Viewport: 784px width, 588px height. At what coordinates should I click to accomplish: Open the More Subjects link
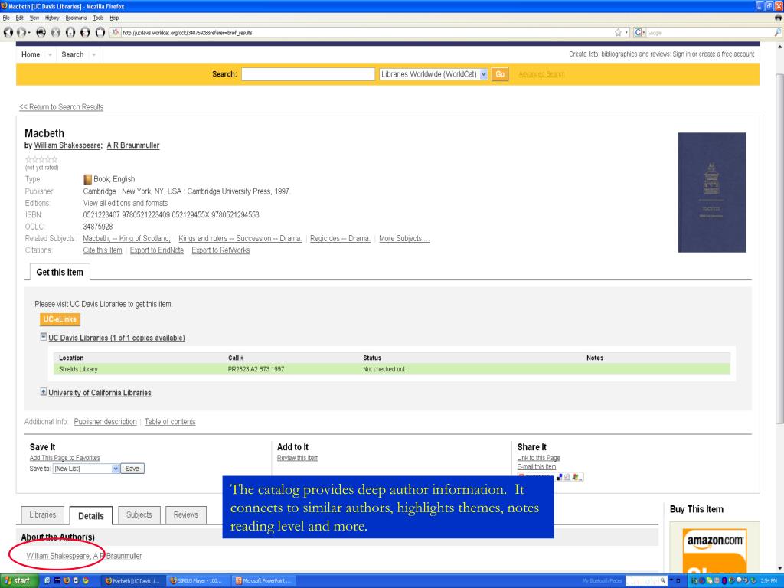pos(403,239)
